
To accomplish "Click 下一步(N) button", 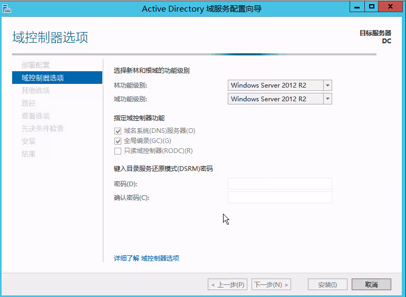I will tap(272, 284).
